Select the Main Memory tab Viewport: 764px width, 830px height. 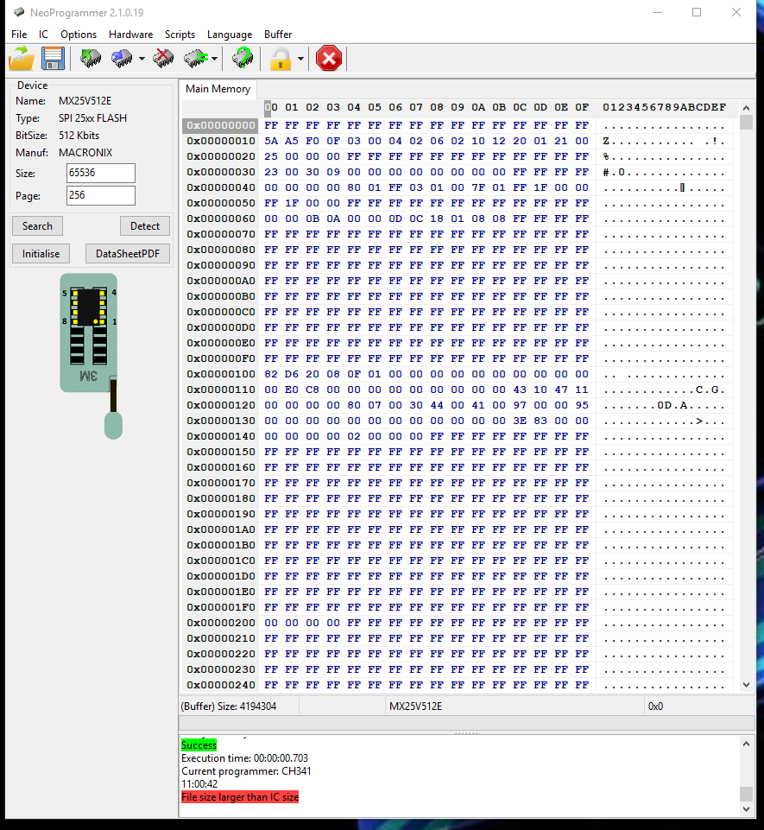(218, 89)
